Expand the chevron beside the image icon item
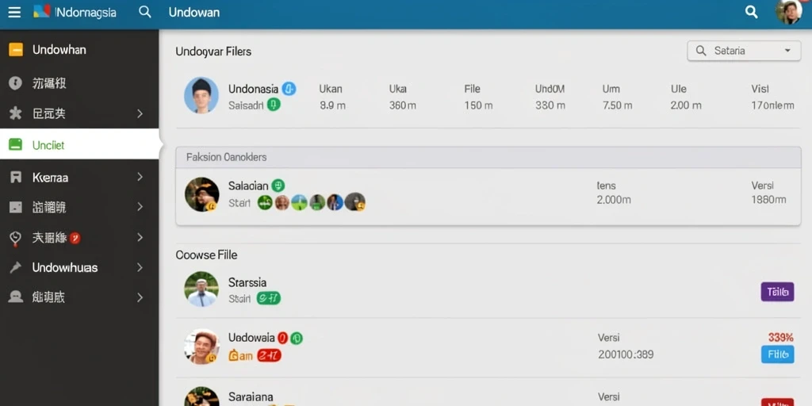 pyautogui.click(x=140, y=207)
